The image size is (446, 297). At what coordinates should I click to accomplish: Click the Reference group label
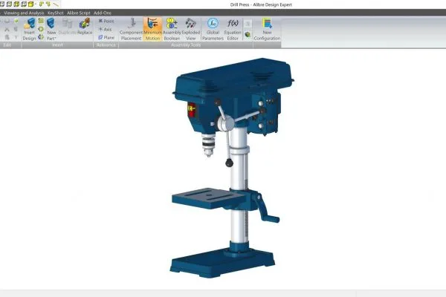pos(106,45)
